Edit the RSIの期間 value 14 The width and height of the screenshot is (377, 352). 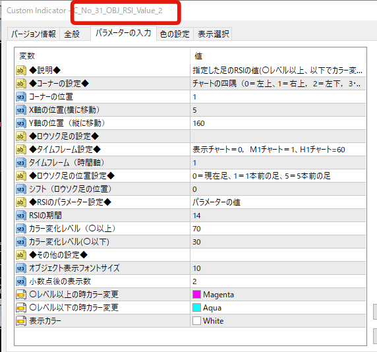pos(278,216)
